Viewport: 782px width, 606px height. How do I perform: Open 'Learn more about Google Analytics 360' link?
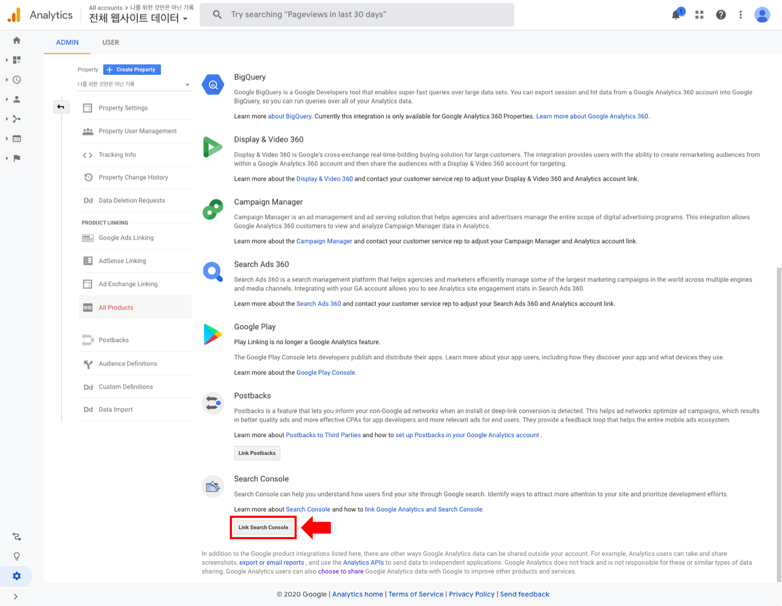(592, 116)
